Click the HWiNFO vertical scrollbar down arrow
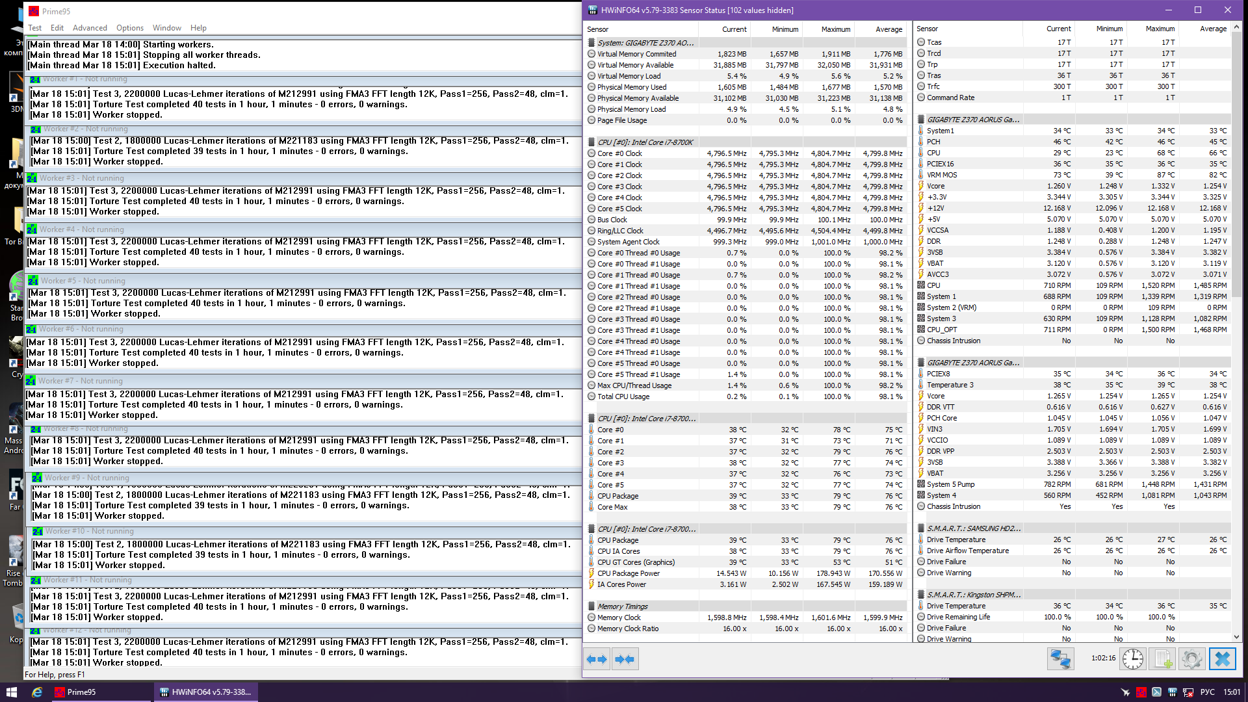This screenshot has width=1248, height=702. click(x=1236, y=637)
